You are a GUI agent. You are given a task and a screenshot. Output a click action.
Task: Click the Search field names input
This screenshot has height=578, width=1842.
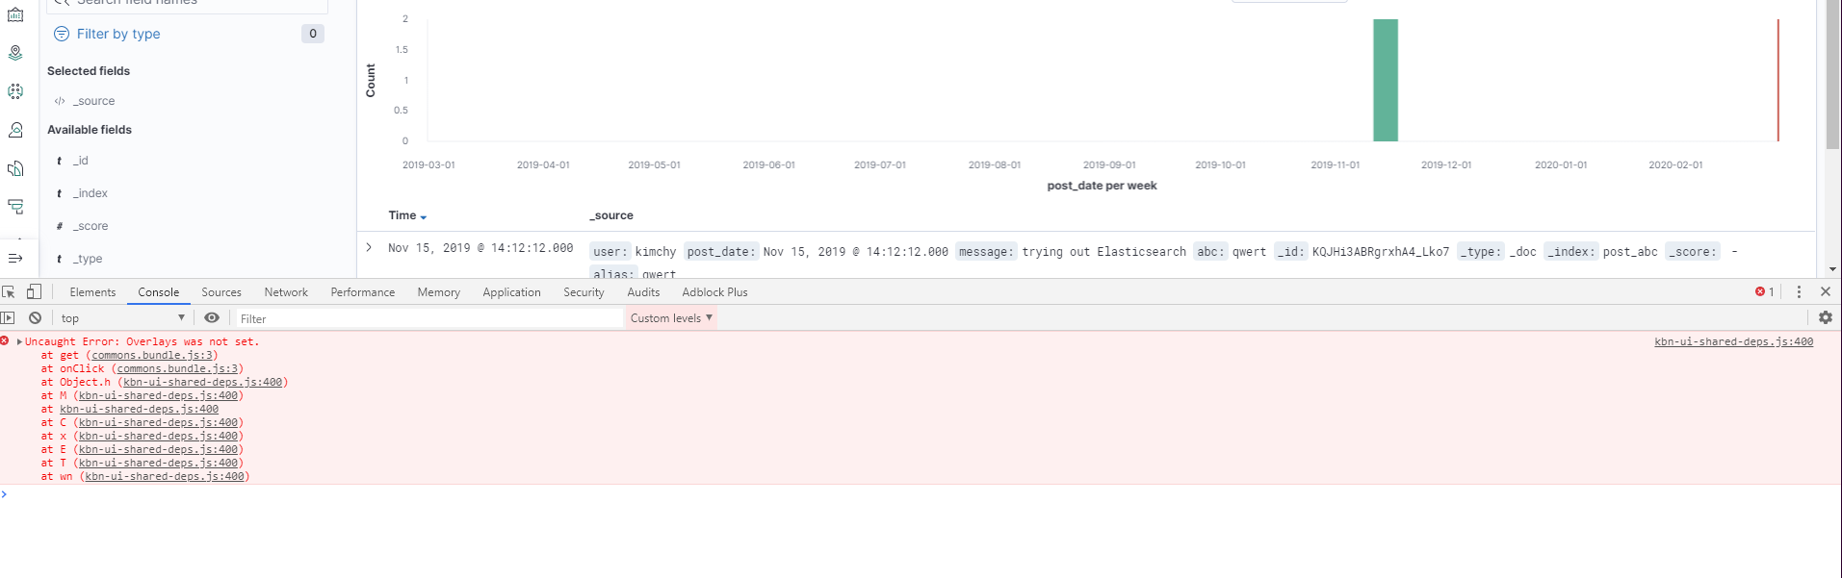[x=188, y=5]
